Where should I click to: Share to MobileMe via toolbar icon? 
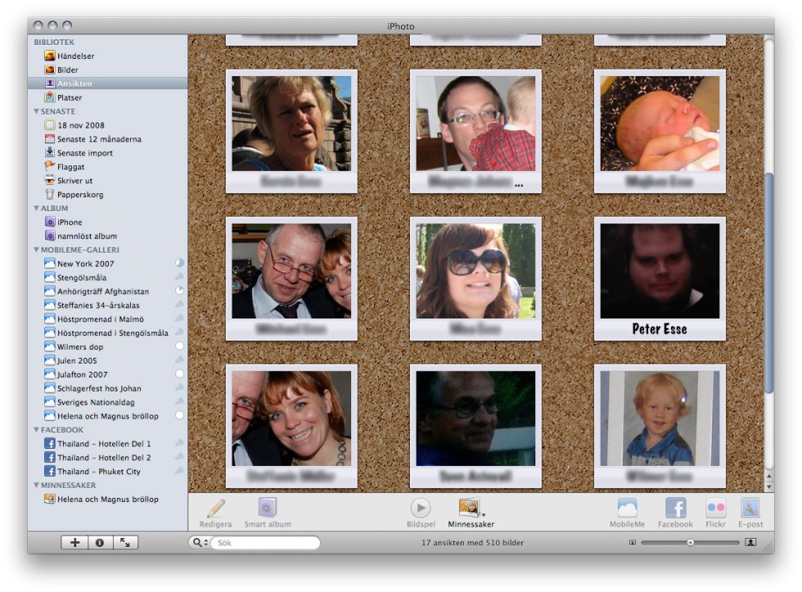(x=627, y=508)
